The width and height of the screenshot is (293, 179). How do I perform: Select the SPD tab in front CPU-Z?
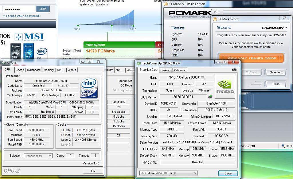(60, 70)
